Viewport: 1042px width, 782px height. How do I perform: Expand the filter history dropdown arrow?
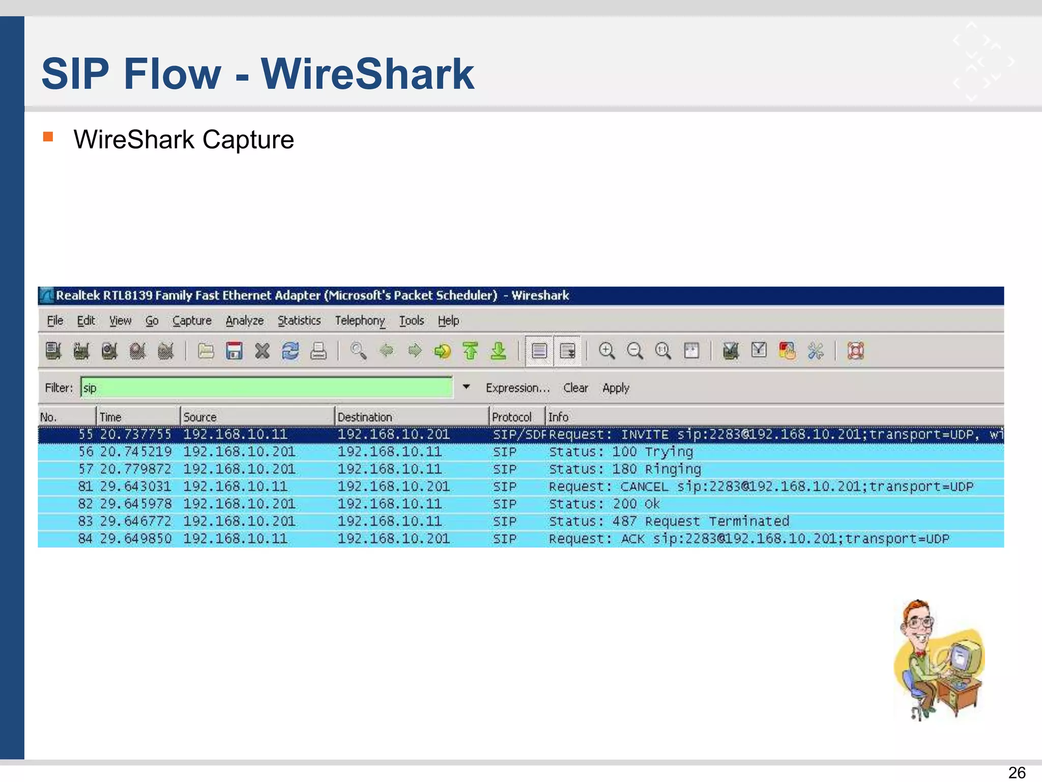pos(466,387)
